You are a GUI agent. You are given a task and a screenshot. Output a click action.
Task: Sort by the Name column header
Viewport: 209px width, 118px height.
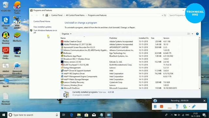(63, 38)
